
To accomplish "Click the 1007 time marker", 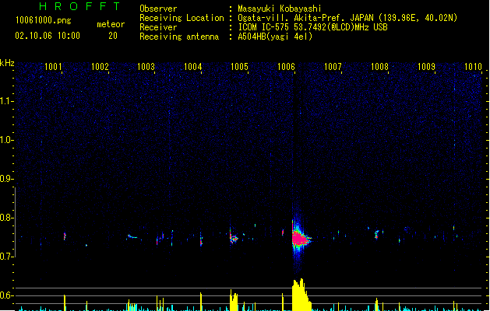I will click(x=333, y=67).
